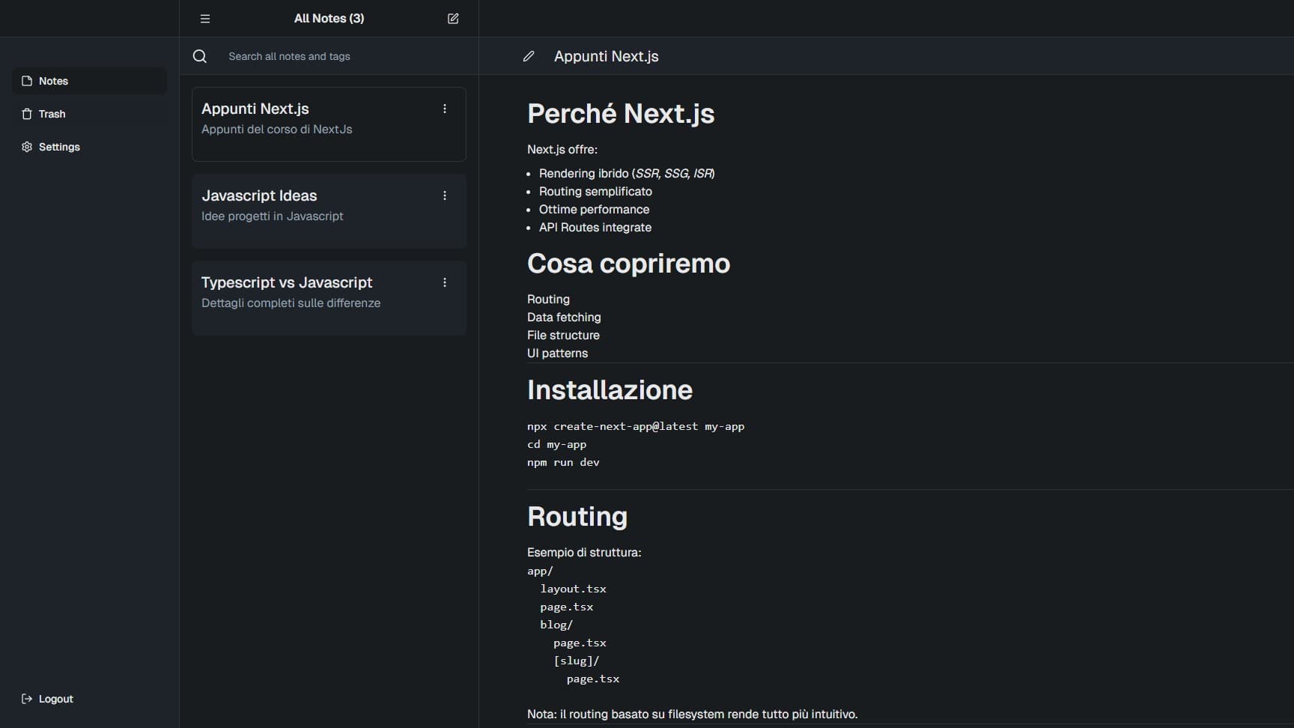Open Trash in the sidebar

(52, 114)
